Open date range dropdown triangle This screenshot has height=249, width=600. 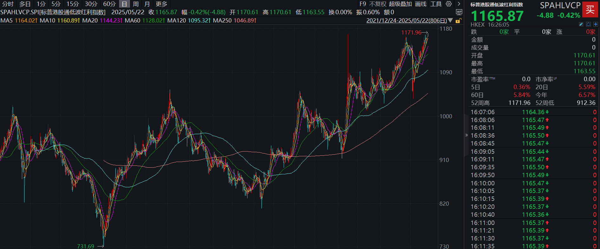[451, 21]
